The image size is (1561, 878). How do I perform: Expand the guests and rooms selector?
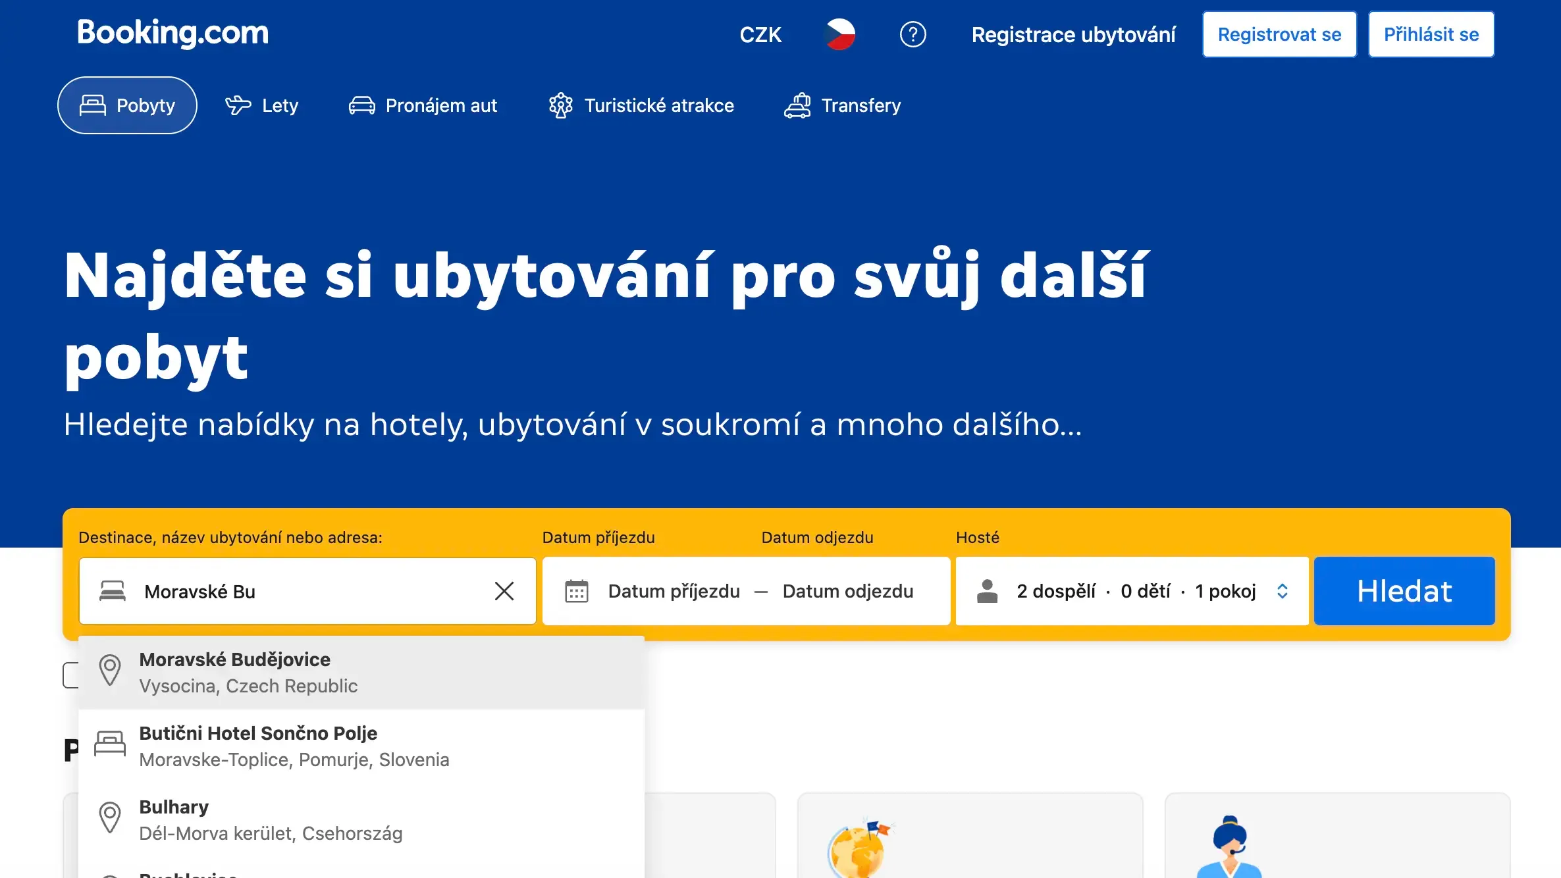(1132, 591)
